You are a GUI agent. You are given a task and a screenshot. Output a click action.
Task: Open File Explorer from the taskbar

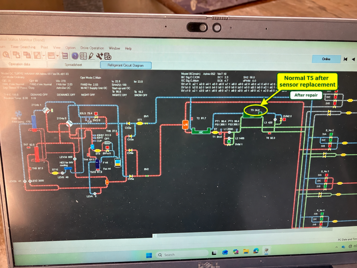[x=246, y=251]
